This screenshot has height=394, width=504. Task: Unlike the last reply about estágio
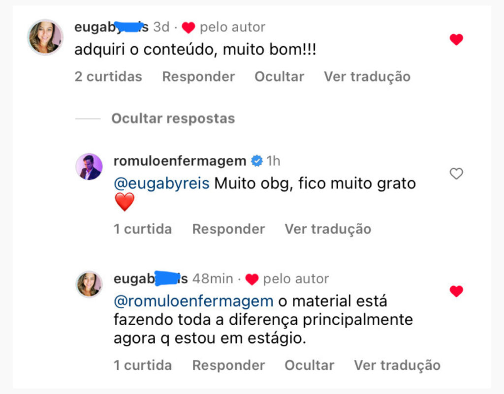(457, 291)
